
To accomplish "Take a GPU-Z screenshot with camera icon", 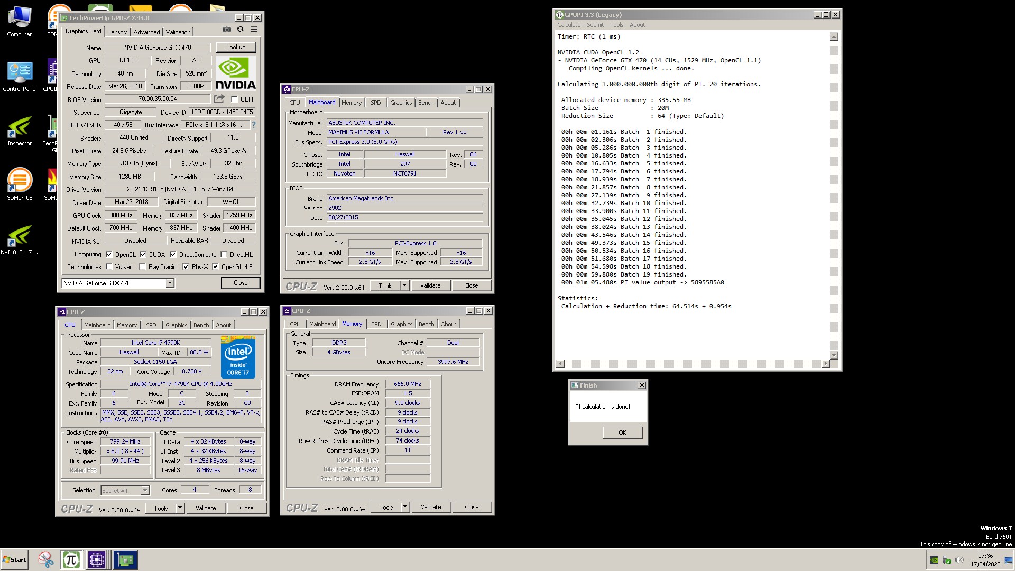I will (227, 30).
